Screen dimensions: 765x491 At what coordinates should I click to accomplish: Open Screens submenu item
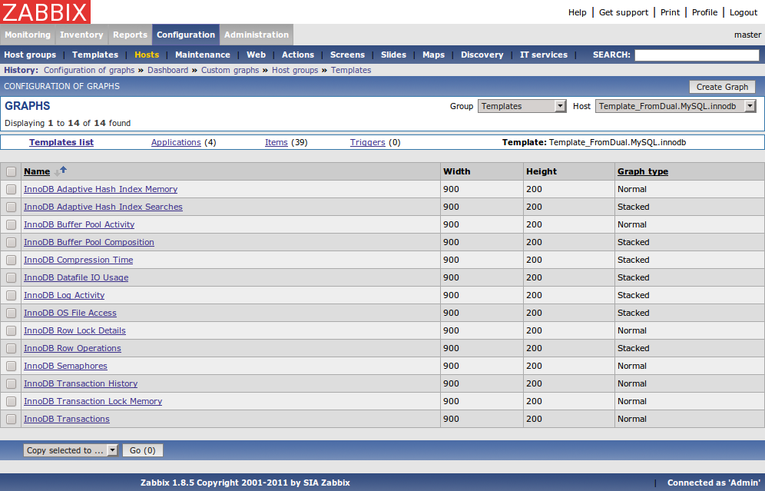coord(347,55)
